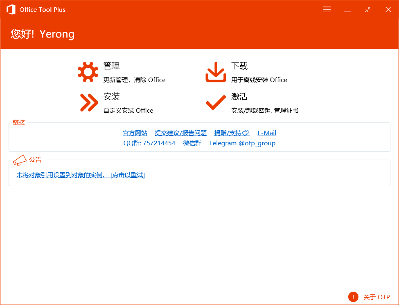Image resolution: width=399 pixels, height=305 pixels.
Task: Click the download arrow icon for 下载
Action: point(216,72)
